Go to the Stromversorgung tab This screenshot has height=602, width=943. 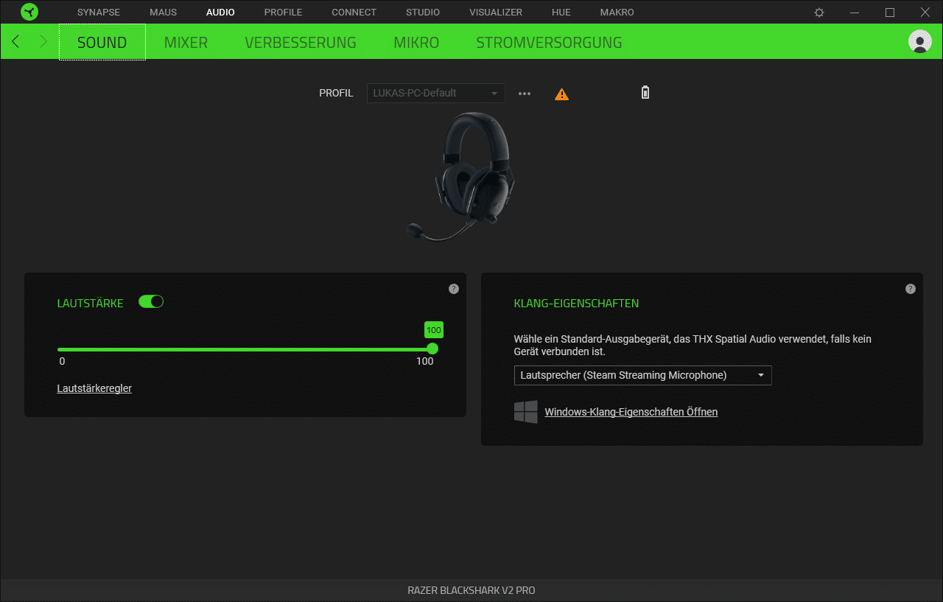tap(549, 43)
